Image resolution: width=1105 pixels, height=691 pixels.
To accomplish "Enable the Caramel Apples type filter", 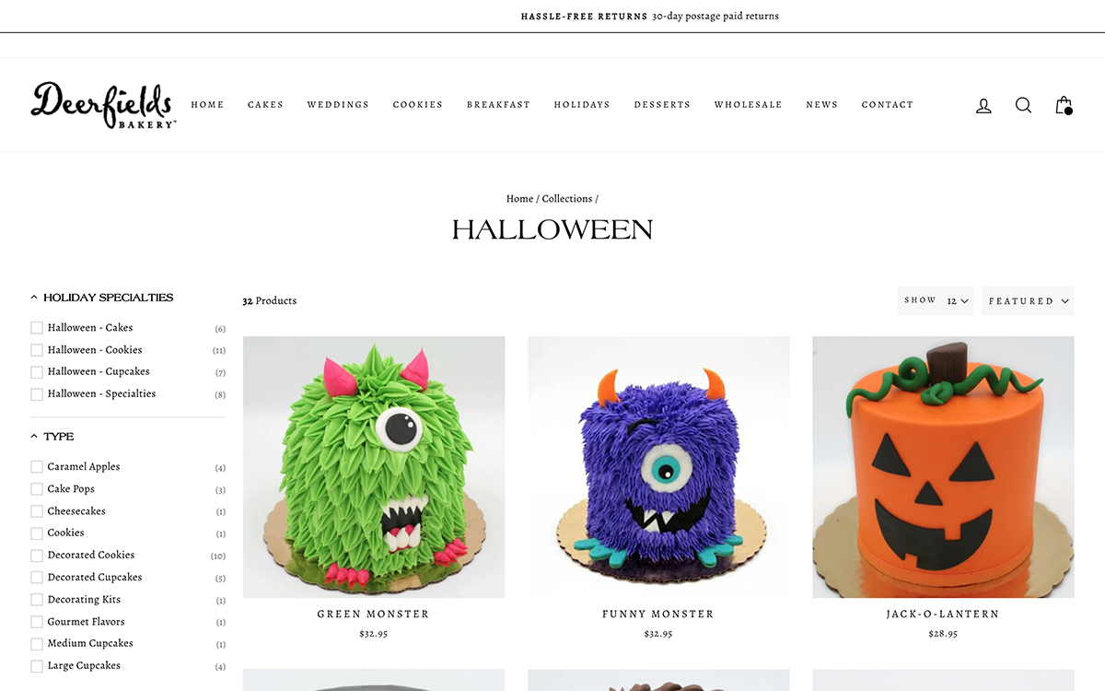I will 37,467.
